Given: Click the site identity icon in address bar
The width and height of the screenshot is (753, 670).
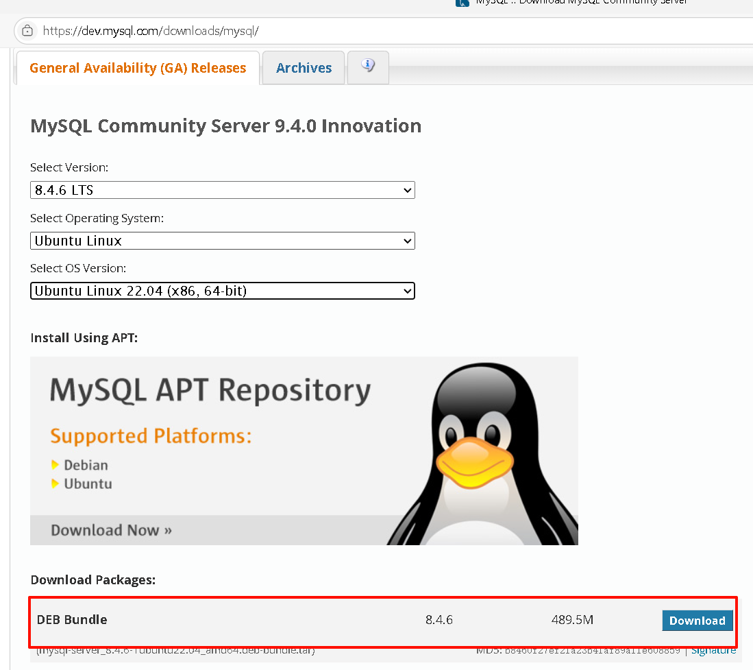Looking at the screenshot, I should point(27,31).
